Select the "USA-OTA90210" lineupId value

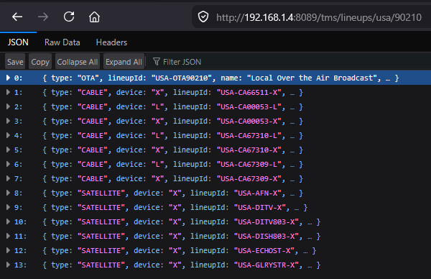tap(182, 78)
